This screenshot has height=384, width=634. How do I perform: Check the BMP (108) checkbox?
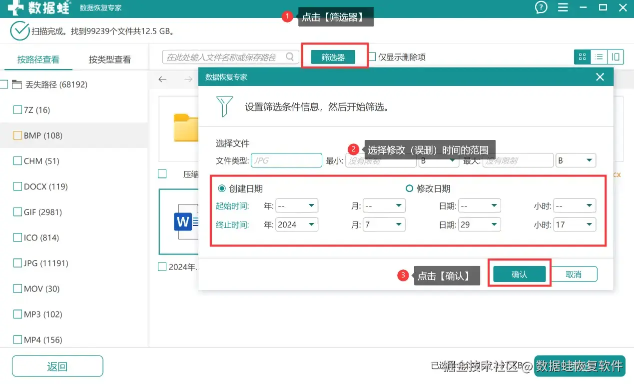pyautogui.click(x=17, y=135)
